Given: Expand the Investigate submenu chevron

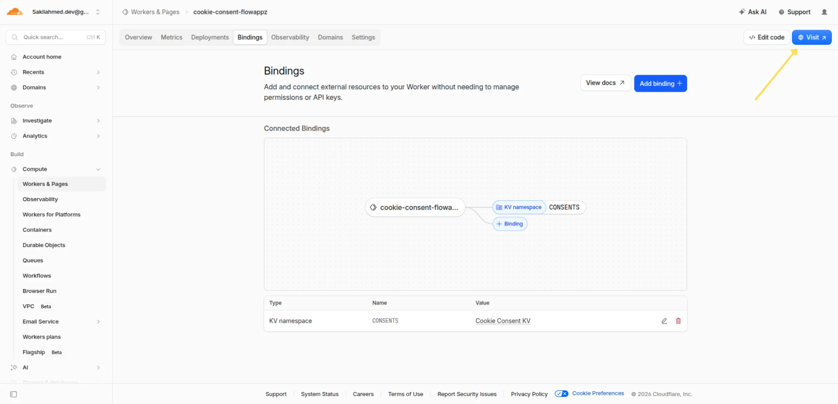Looking at the screenshot, I should (x=98, y=121).
